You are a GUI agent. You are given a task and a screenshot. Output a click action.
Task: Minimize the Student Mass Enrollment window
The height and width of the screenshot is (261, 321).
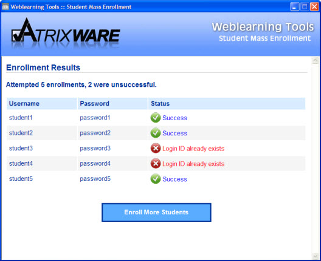(x=295, y=7)
